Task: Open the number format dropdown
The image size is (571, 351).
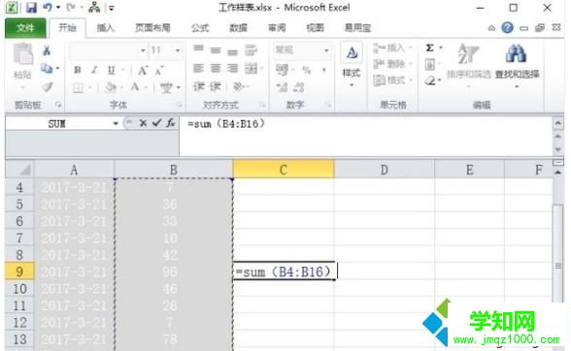Action: tap(326, 50)
